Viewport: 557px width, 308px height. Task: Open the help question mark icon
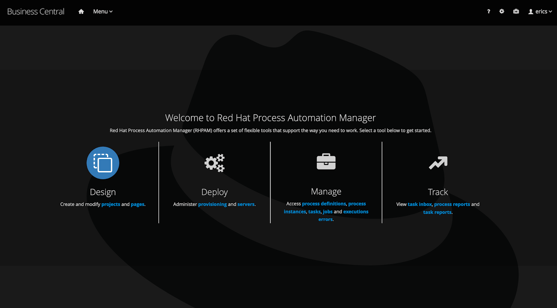488,11
